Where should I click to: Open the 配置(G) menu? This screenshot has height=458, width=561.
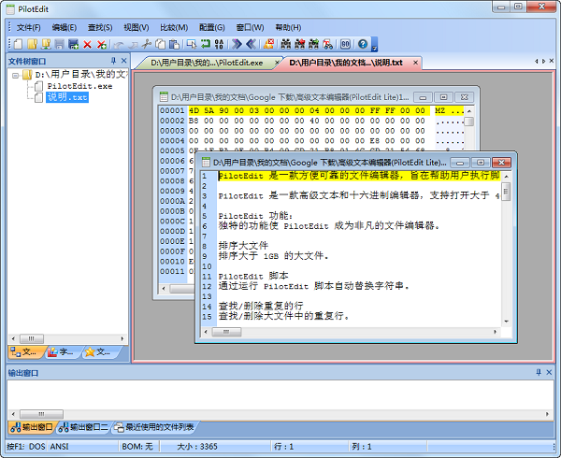click(212, 27)
